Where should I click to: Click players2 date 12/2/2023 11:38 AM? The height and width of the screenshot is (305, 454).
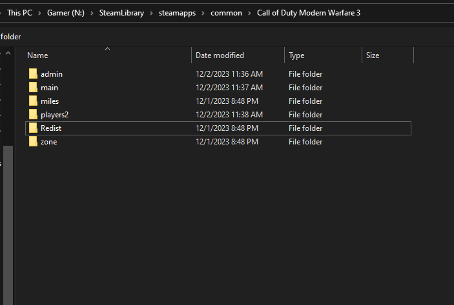(x=229, y=115)
